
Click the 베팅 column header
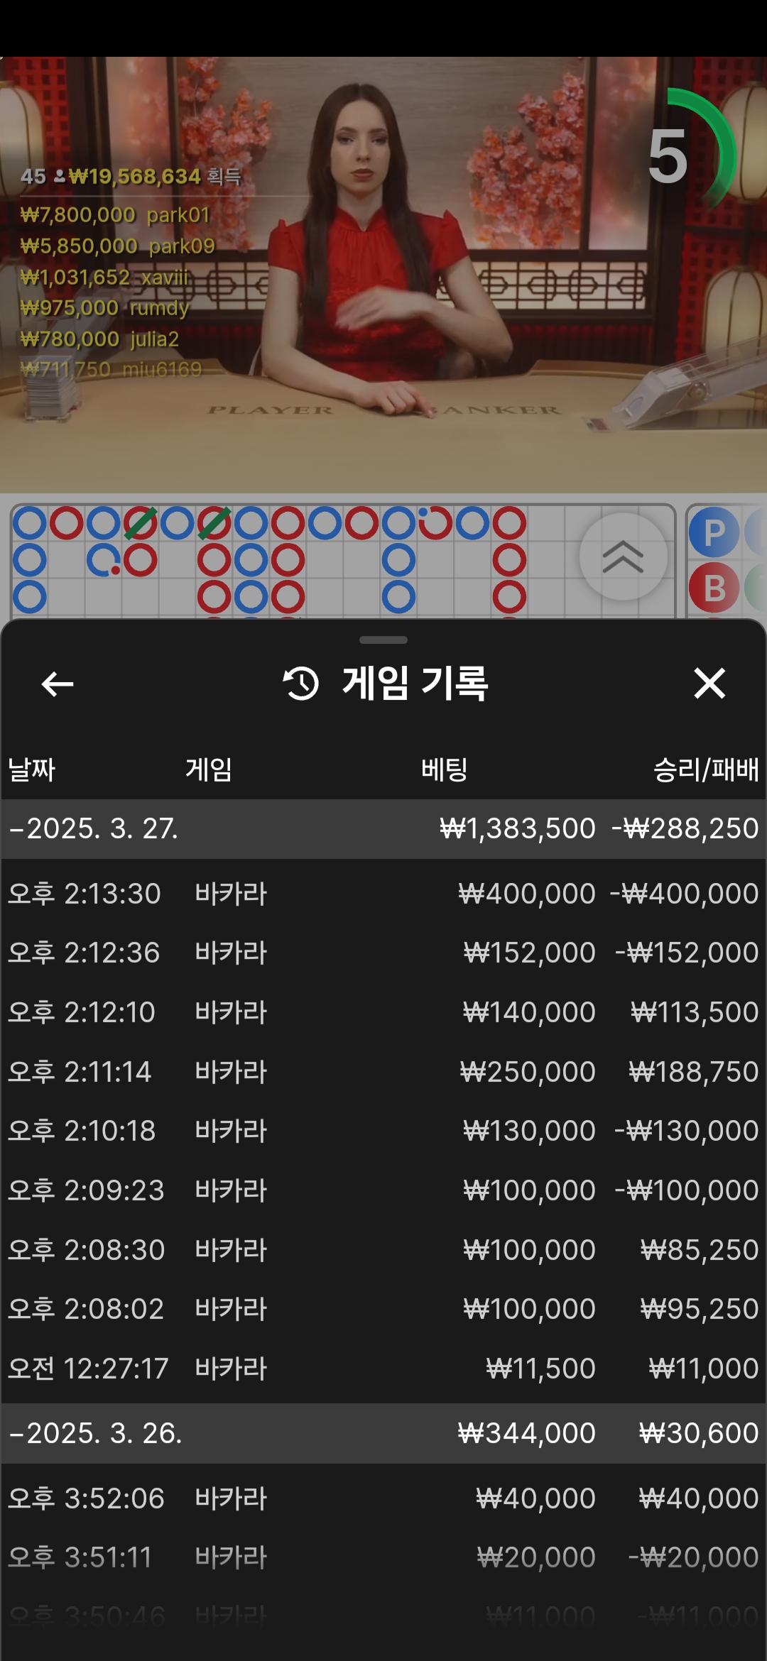coord(444,769)
